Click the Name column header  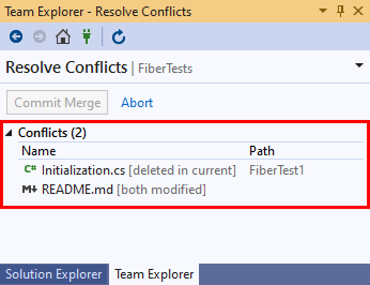(x=39, y=151)
